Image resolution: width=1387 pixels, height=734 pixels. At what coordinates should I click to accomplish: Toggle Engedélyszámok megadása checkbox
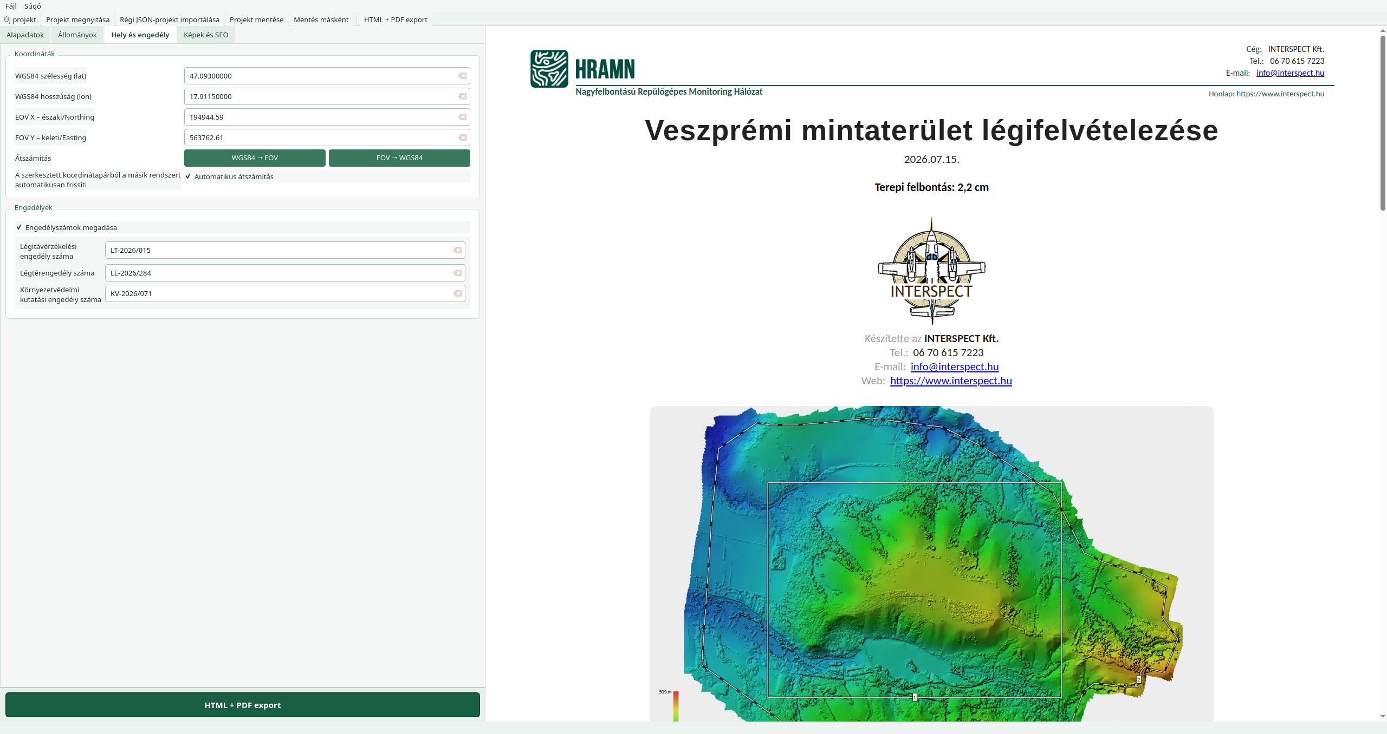19,227
